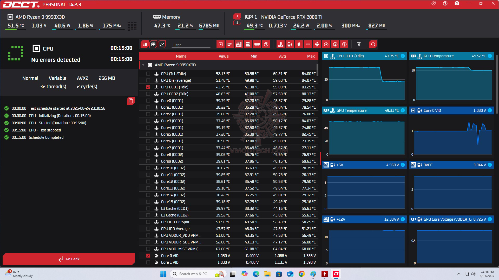
Task: Select GPU 2 selector badge
Action: click(237, 23)
